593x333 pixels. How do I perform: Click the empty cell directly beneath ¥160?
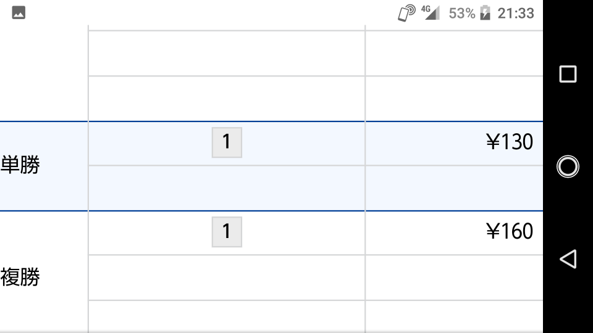point(454,277)
